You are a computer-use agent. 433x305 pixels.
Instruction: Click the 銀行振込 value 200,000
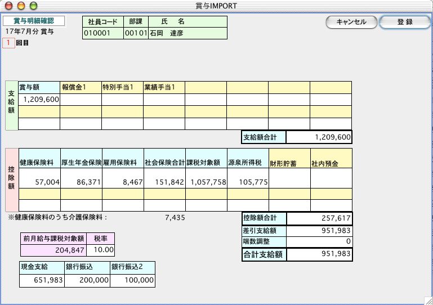point(87,280)
